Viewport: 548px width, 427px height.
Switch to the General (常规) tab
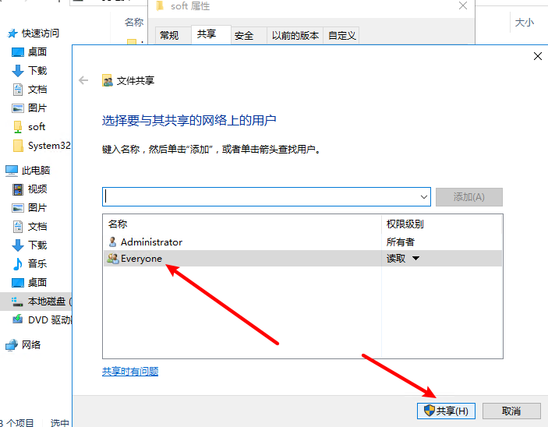(169, 35)
